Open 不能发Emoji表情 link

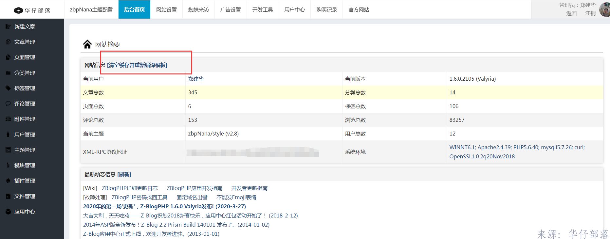(236, 197)
